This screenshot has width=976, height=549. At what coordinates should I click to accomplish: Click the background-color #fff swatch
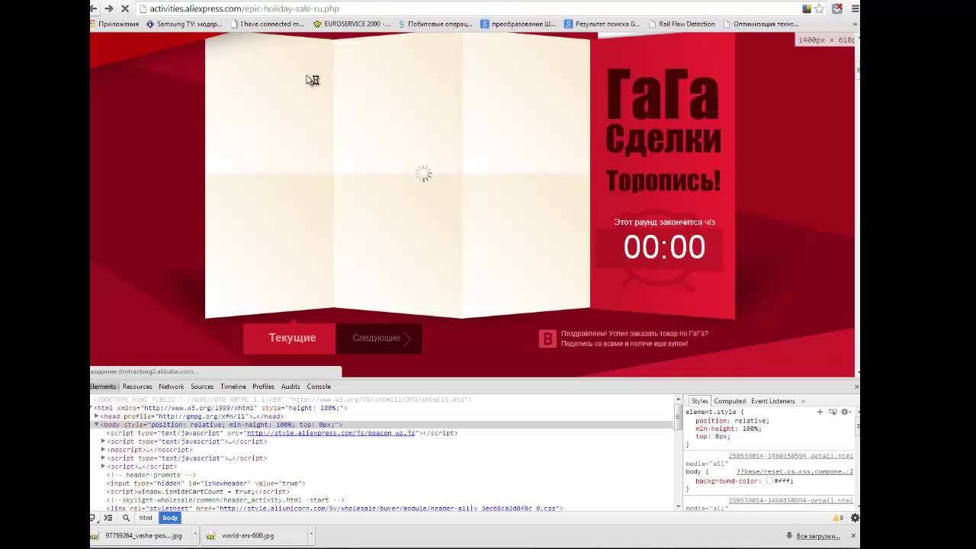tap(770, 481)
